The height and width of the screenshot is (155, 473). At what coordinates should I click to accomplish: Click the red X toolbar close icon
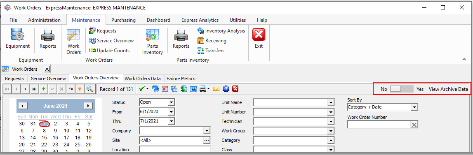[x=235, y=89]
